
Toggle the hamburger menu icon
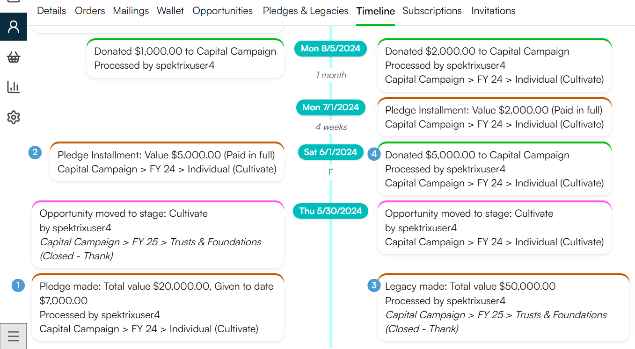point(14,336)
